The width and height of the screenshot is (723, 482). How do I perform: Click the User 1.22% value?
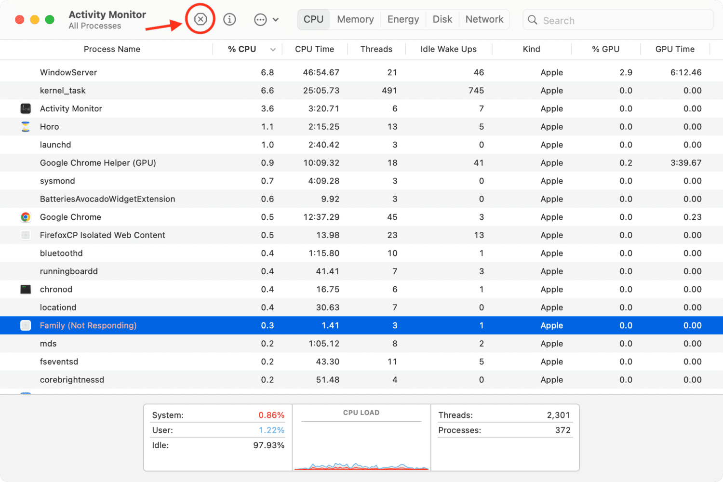point(271,430)
